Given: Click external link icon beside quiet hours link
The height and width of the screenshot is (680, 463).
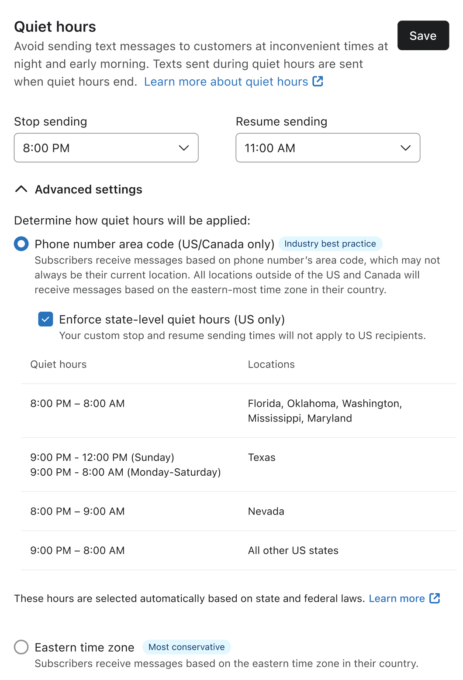Looking at the screenshot, I should 318,81.
